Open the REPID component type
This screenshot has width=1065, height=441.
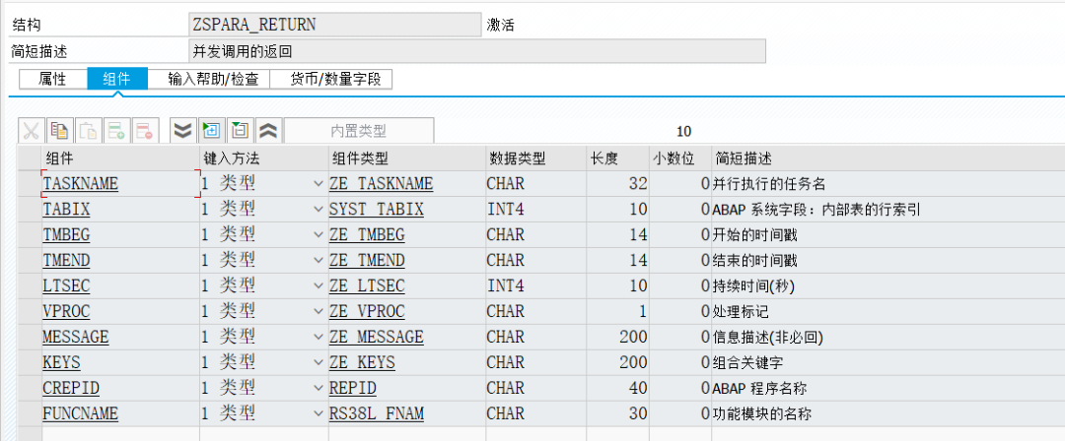(352, 388)
